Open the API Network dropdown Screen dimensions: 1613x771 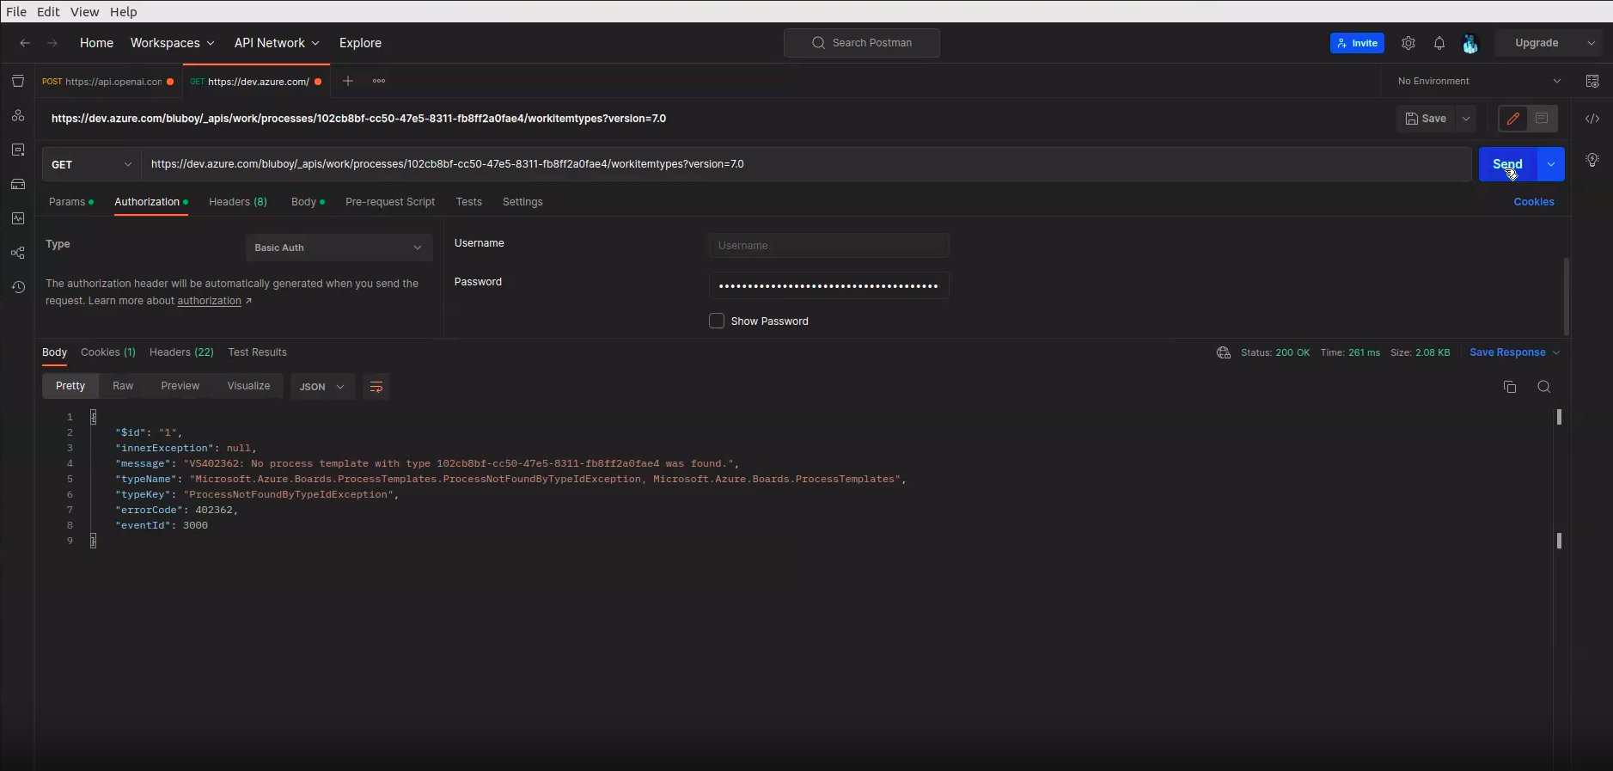[x=277, y=43]
